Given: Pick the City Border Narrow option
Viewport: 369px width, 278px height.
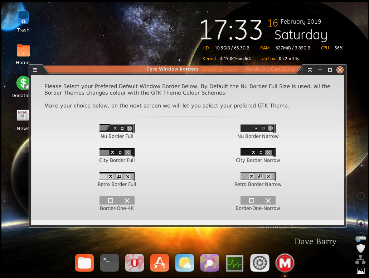Looking at the screenshot, I should (258, 152).
